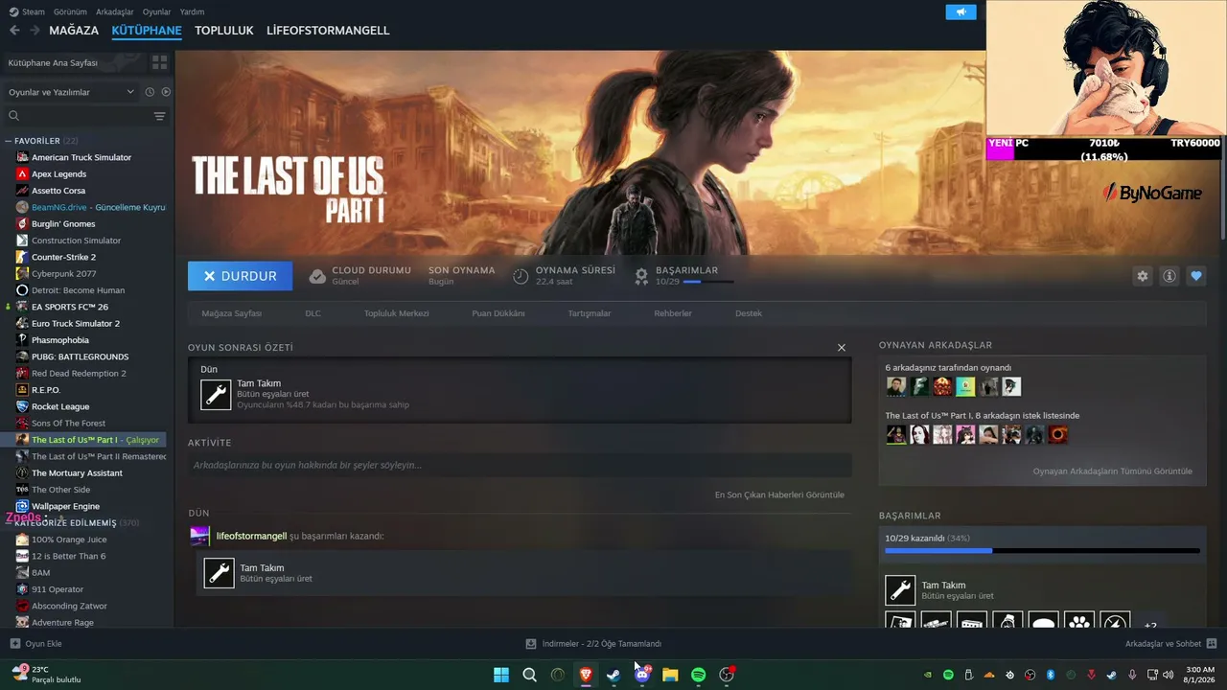Click the DURDUR stop button
The height and width of the screenshot is (690, 1227).
click(x=240, y=276)
